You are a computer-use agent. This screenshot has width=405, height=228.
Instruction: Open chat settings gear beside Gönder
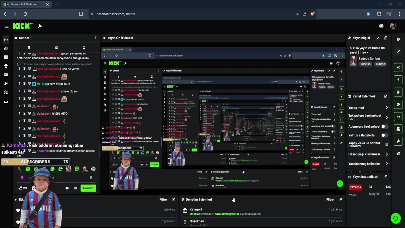75,188
